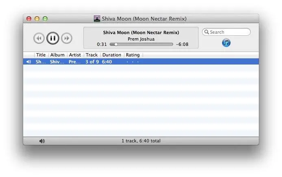Screen dimensions: 282x177
Task: Minimize the window with the yellow button
Action: pos(37,19)
